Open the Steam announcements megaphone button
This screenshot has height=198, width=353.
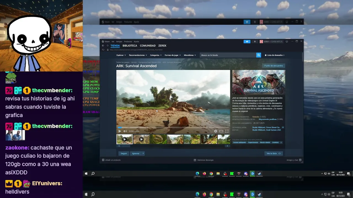pos(247,42)
